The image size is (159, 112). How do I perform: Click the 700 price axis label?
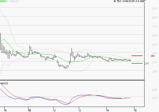click(154, 26)
